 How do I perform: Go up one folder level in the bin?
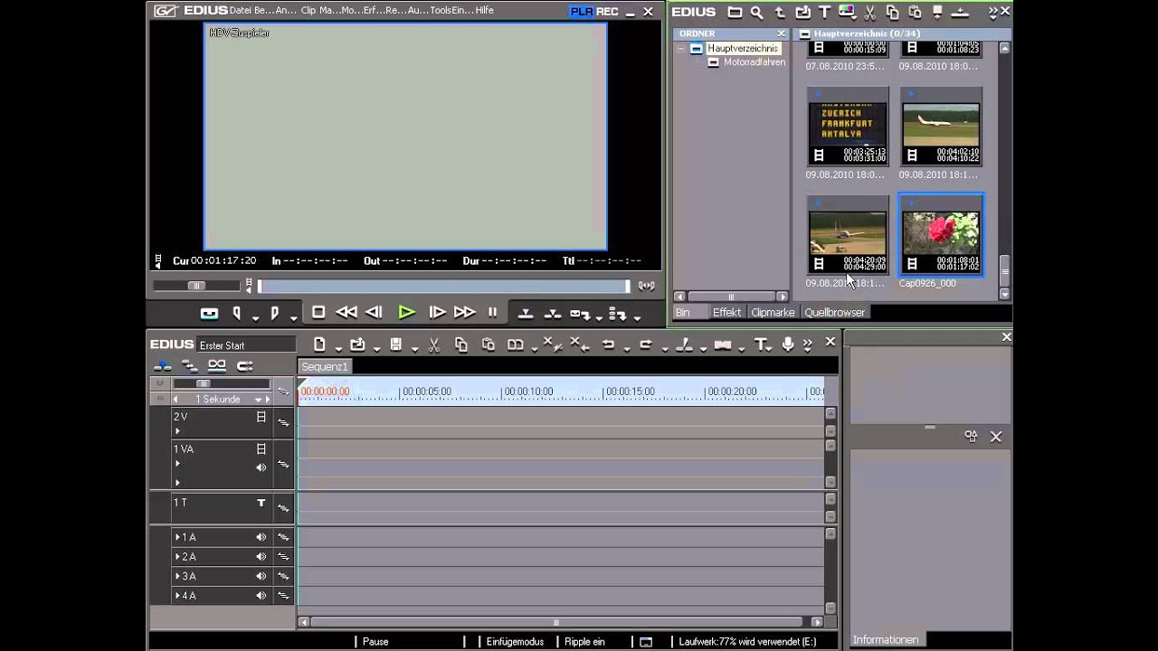(x=780, y=12)
